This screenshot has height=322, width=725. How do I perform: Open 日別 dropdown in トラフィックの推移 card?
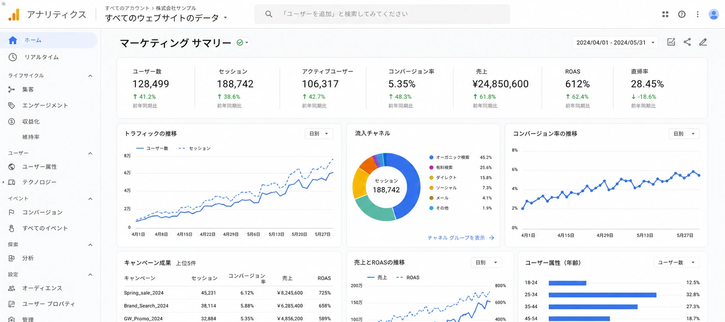click(319, 133)
